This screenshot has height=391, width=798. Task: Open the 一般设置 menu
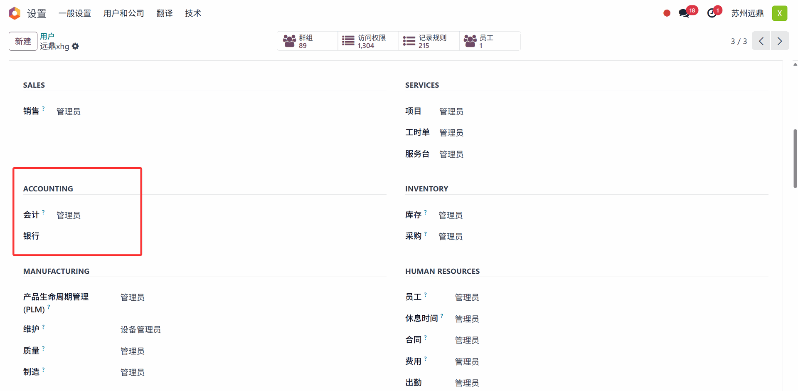(75, 13)
